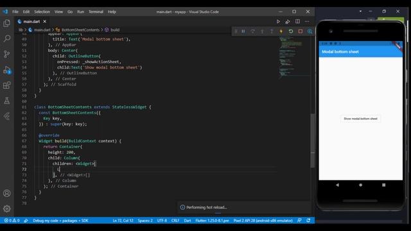Click the Flutter 1.25.0-8.1.pre version
The height and width of the screenshot is (231, 411).
(212, 221)
